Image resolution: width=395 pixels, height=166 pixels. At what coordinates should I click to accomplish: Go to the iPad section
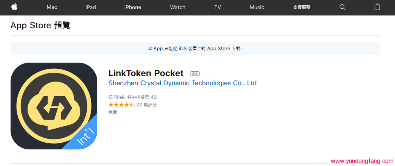coord(91,7)
